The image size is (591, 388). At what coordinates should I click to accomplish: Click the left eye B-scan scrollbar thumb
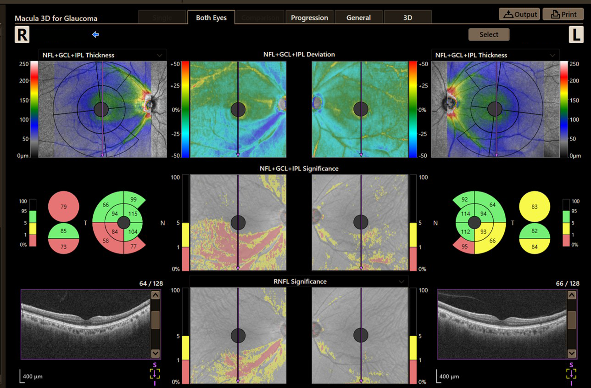point(572,320)
